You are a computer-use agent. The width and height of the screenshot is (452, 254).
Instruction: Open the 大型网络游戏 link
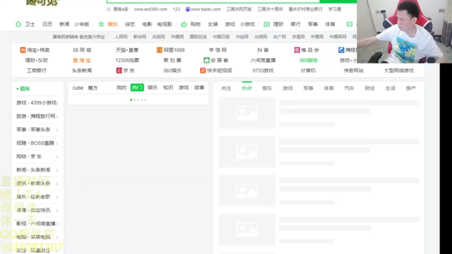pyautogui.click(x=399, y=71)
